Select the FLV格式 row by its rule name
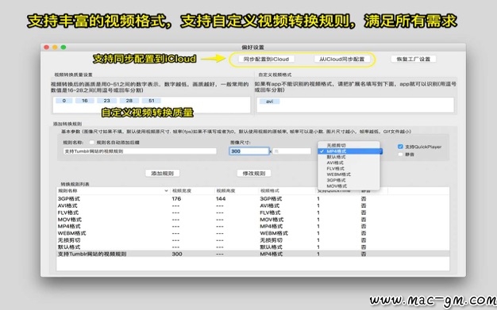 click(x=68, y=212)
